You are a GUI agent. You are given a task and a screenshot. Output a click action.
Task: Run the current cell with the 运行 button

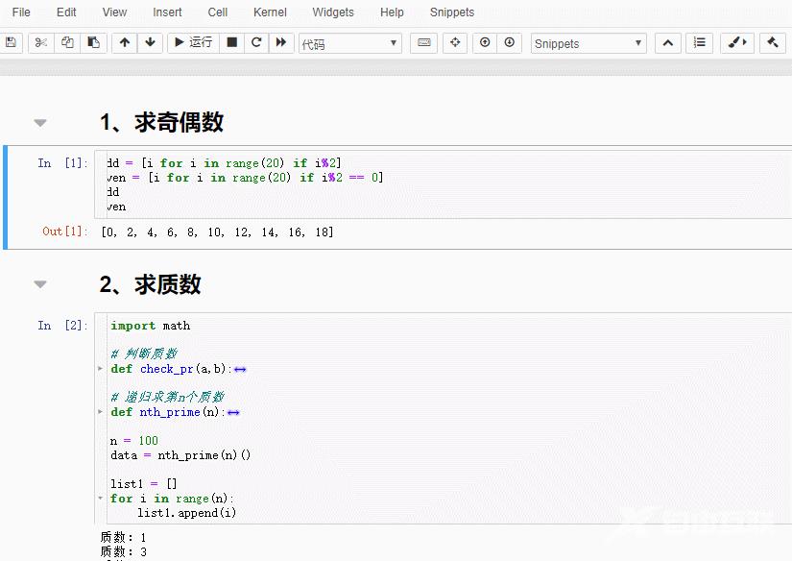coord(193,43)
